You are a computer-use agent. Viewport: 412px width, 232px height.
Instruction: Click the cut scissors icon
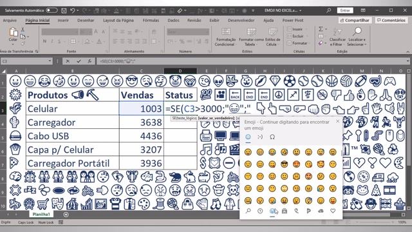pyautogui.click(x=23, y=30)
